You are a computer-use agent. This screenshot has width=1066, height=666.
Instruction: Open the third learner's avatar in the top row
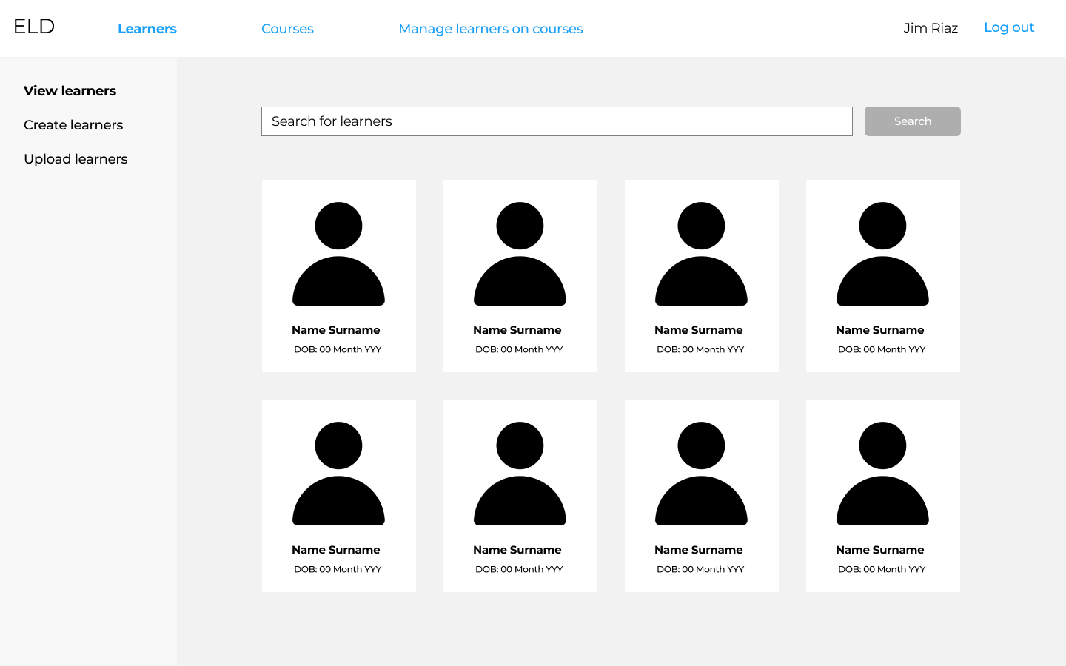pyautogui.click(x=701, y=254)
